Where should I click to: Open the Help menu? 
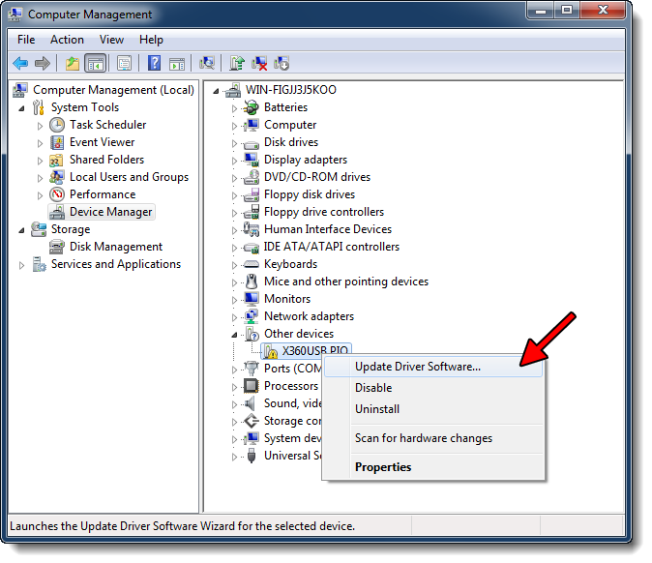click(151, 40)
